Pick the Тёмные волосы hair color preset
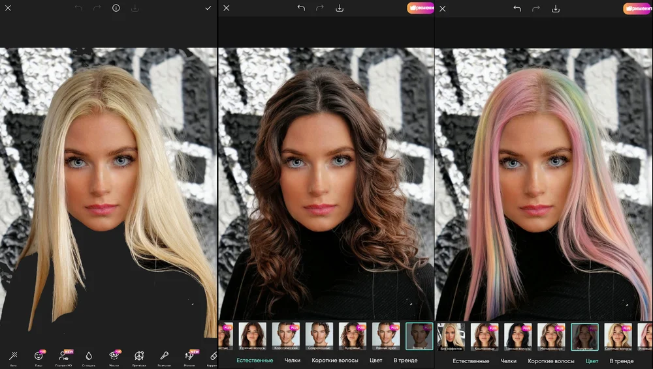 click(518, 336)
